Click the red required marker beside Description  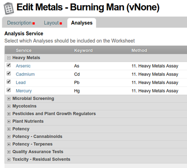point(34,23)
